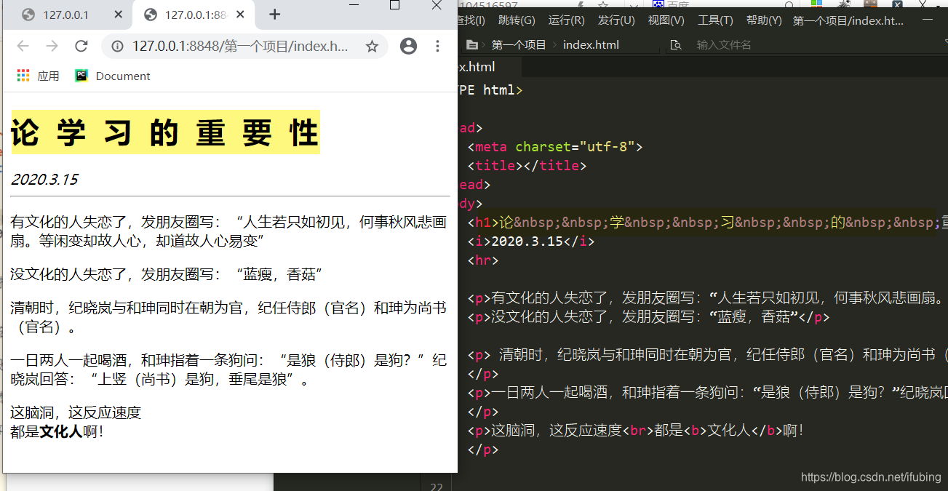Open the 跳转(G) menu in the editor
This screenshot has height=491, width=948.
tap(517, 20)
